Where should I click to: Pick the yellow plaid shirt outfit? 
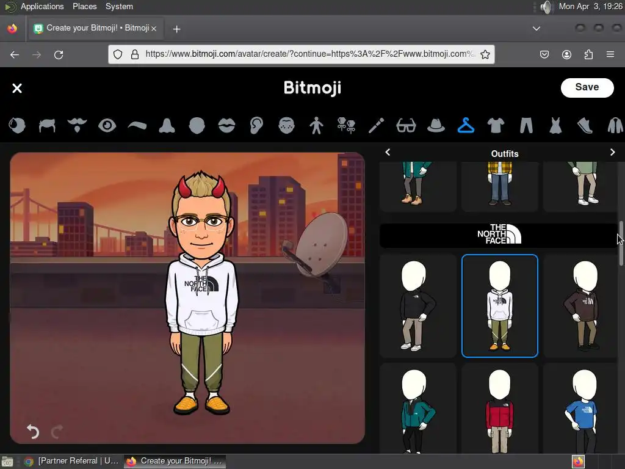(x=499, y=186)
